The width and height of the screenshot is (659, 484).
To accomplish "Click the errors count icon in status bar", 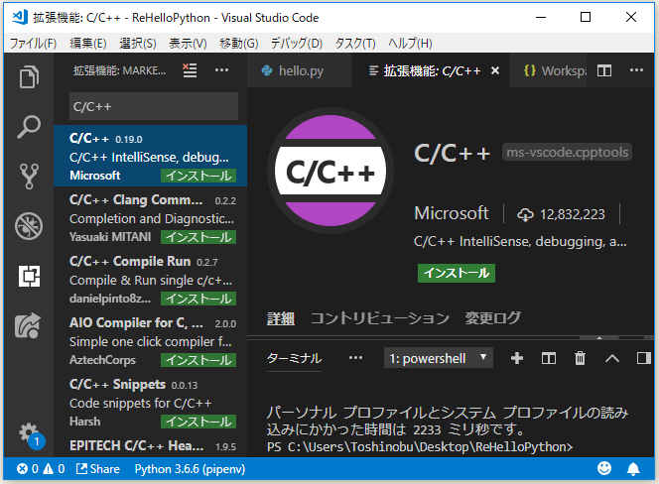I will click(x=28, y=469).
